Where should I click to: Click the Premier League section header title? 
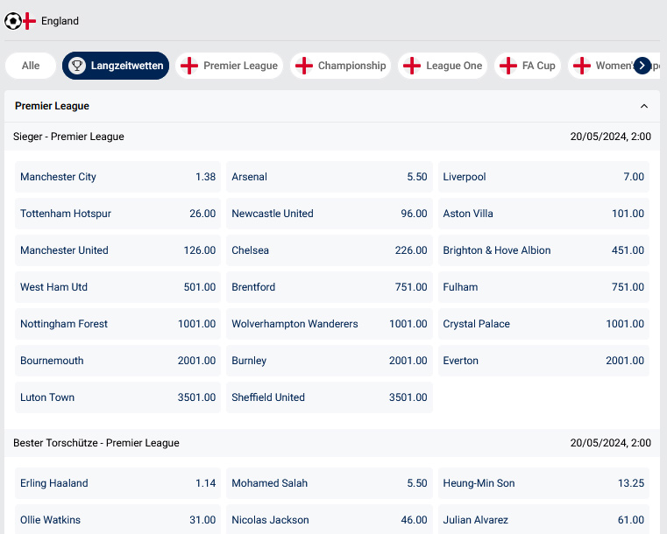52,106
